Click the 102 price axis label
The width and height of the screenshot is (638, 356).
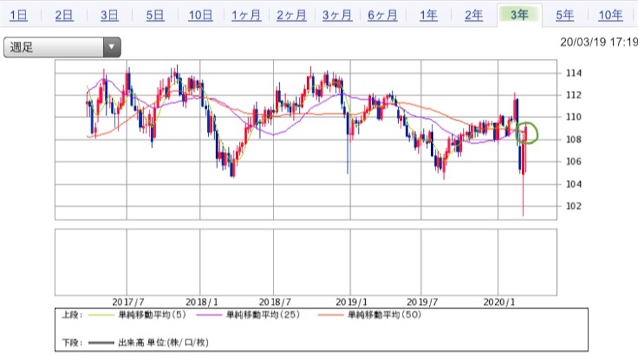pos(574,206)
